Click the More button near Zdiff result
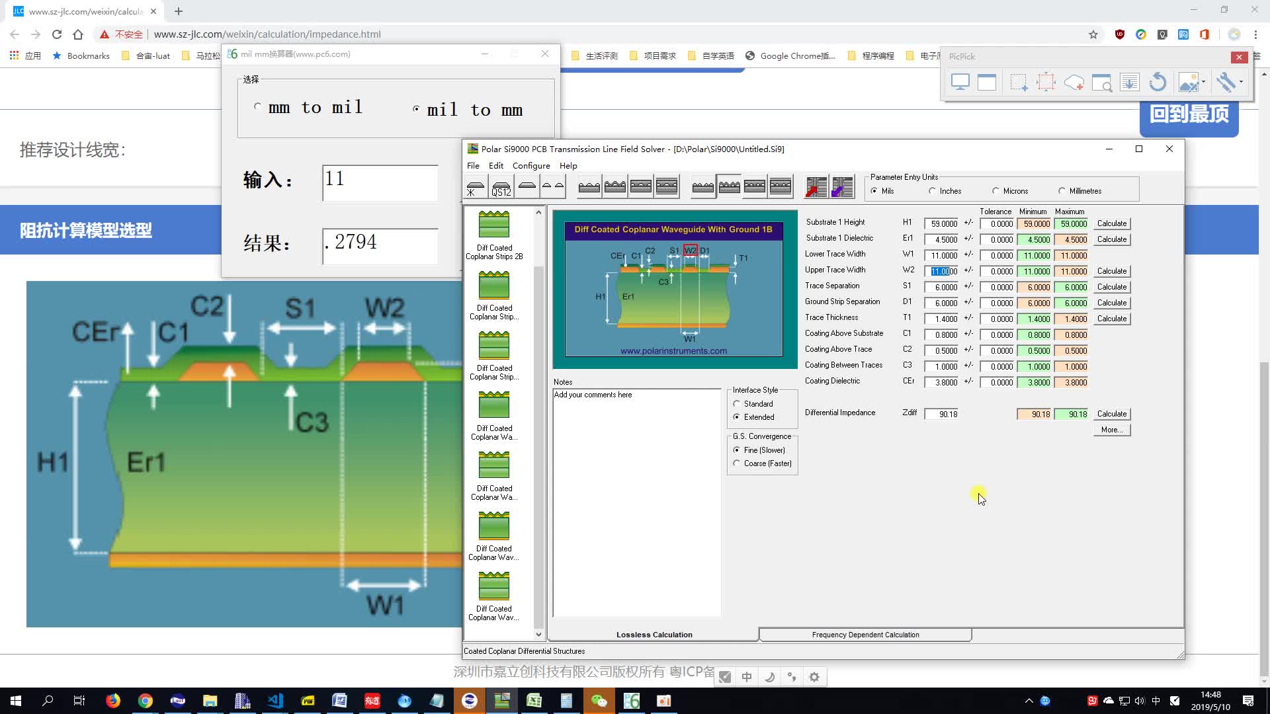Screen dimensions: 1270x714 1112,429
